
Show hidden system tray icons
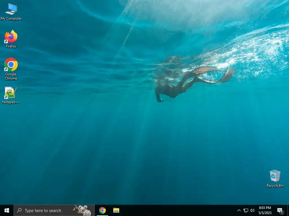pyautogui.click(x=239, y=210)
